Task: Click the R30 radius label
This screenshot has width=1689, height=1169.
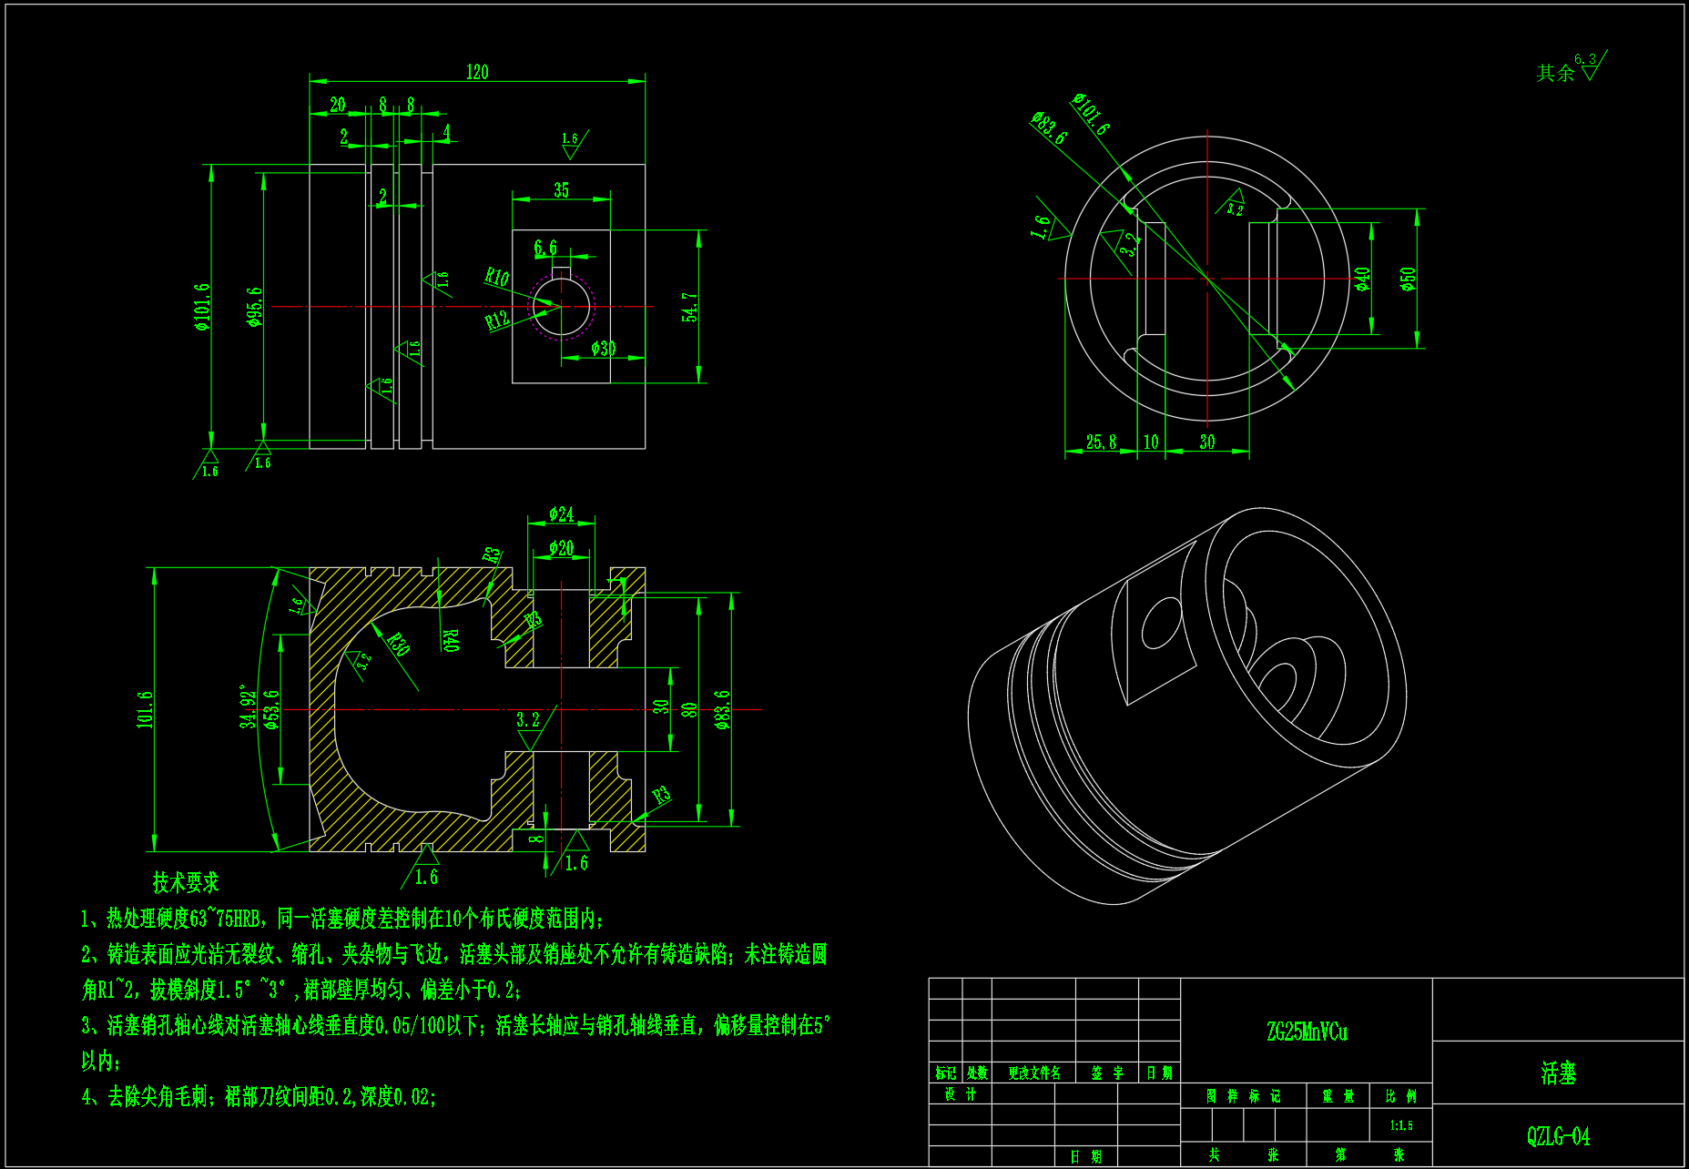Action: [x=398, y=644]
